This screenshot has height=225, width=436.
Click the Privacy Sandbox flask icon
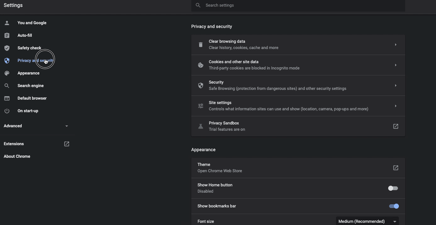tap(201, 126)
